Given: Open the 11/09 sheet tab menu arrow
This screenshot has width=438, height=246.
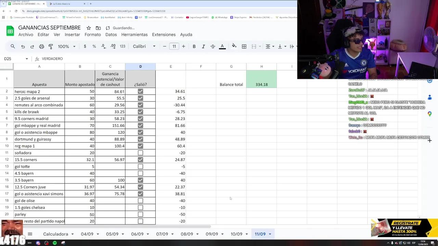Looking at the screenshot, I should point(270,234).
